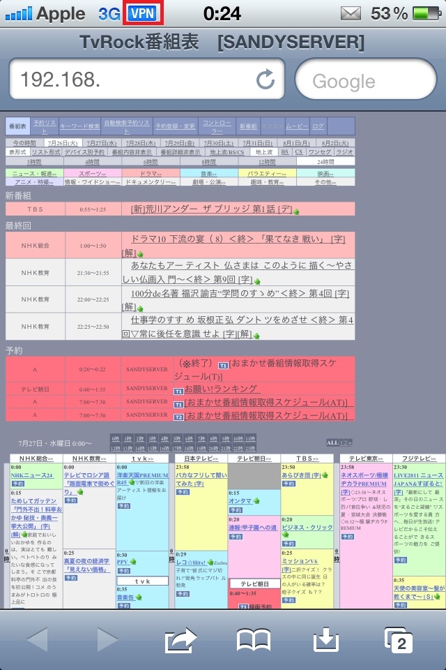Open the キーワード検索 tab
The image size is (446, 670).
80,126
